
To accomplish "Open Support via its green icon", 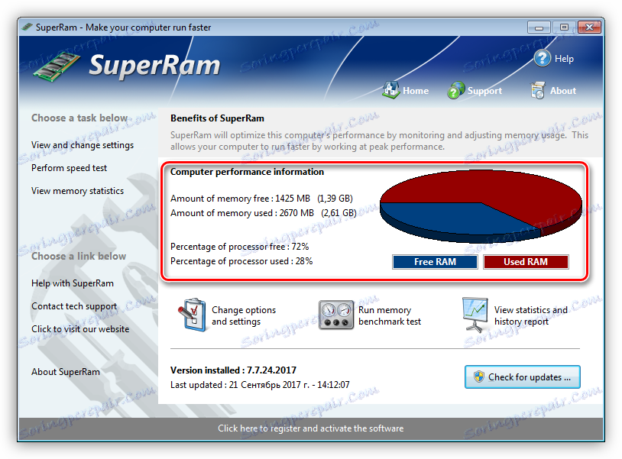I will pos(456,89).
